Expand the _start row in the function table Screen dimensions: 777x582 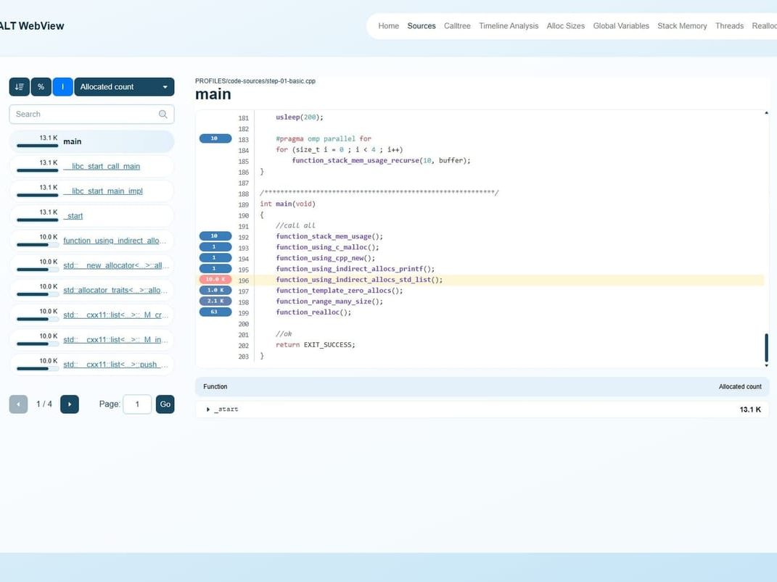coord(208,409)
